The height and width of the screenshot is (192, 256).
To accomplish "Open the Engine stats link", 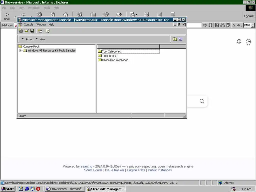I will point(136,170).
